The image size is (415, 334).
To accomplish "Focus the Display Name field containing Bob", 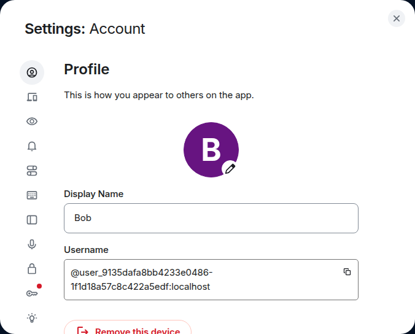I will (211, 219).
